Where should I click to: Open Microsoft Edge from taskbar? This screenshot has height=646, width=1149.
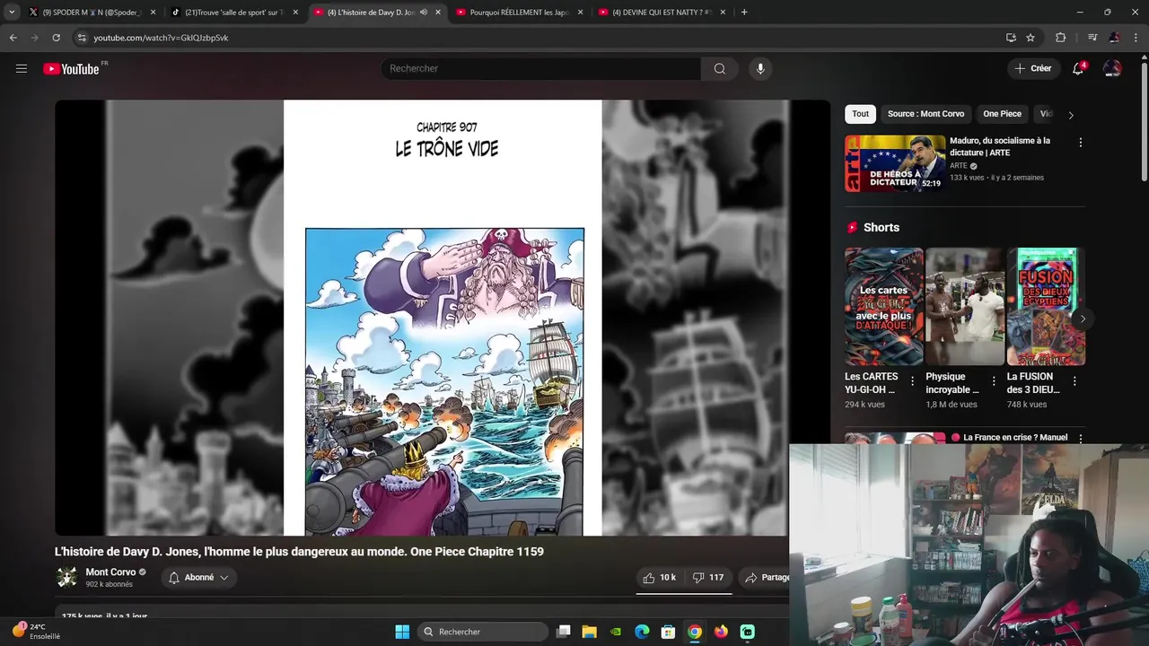coord(642,632)
